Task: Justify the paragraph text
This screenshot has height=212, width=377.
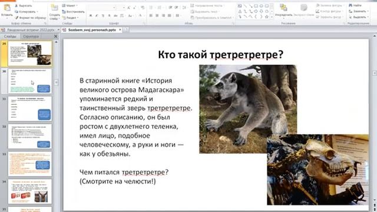Action: (170, 16)
